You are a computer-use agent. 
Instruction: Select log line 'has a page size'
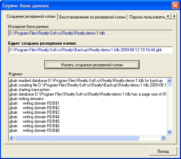(x=88, y=94)
